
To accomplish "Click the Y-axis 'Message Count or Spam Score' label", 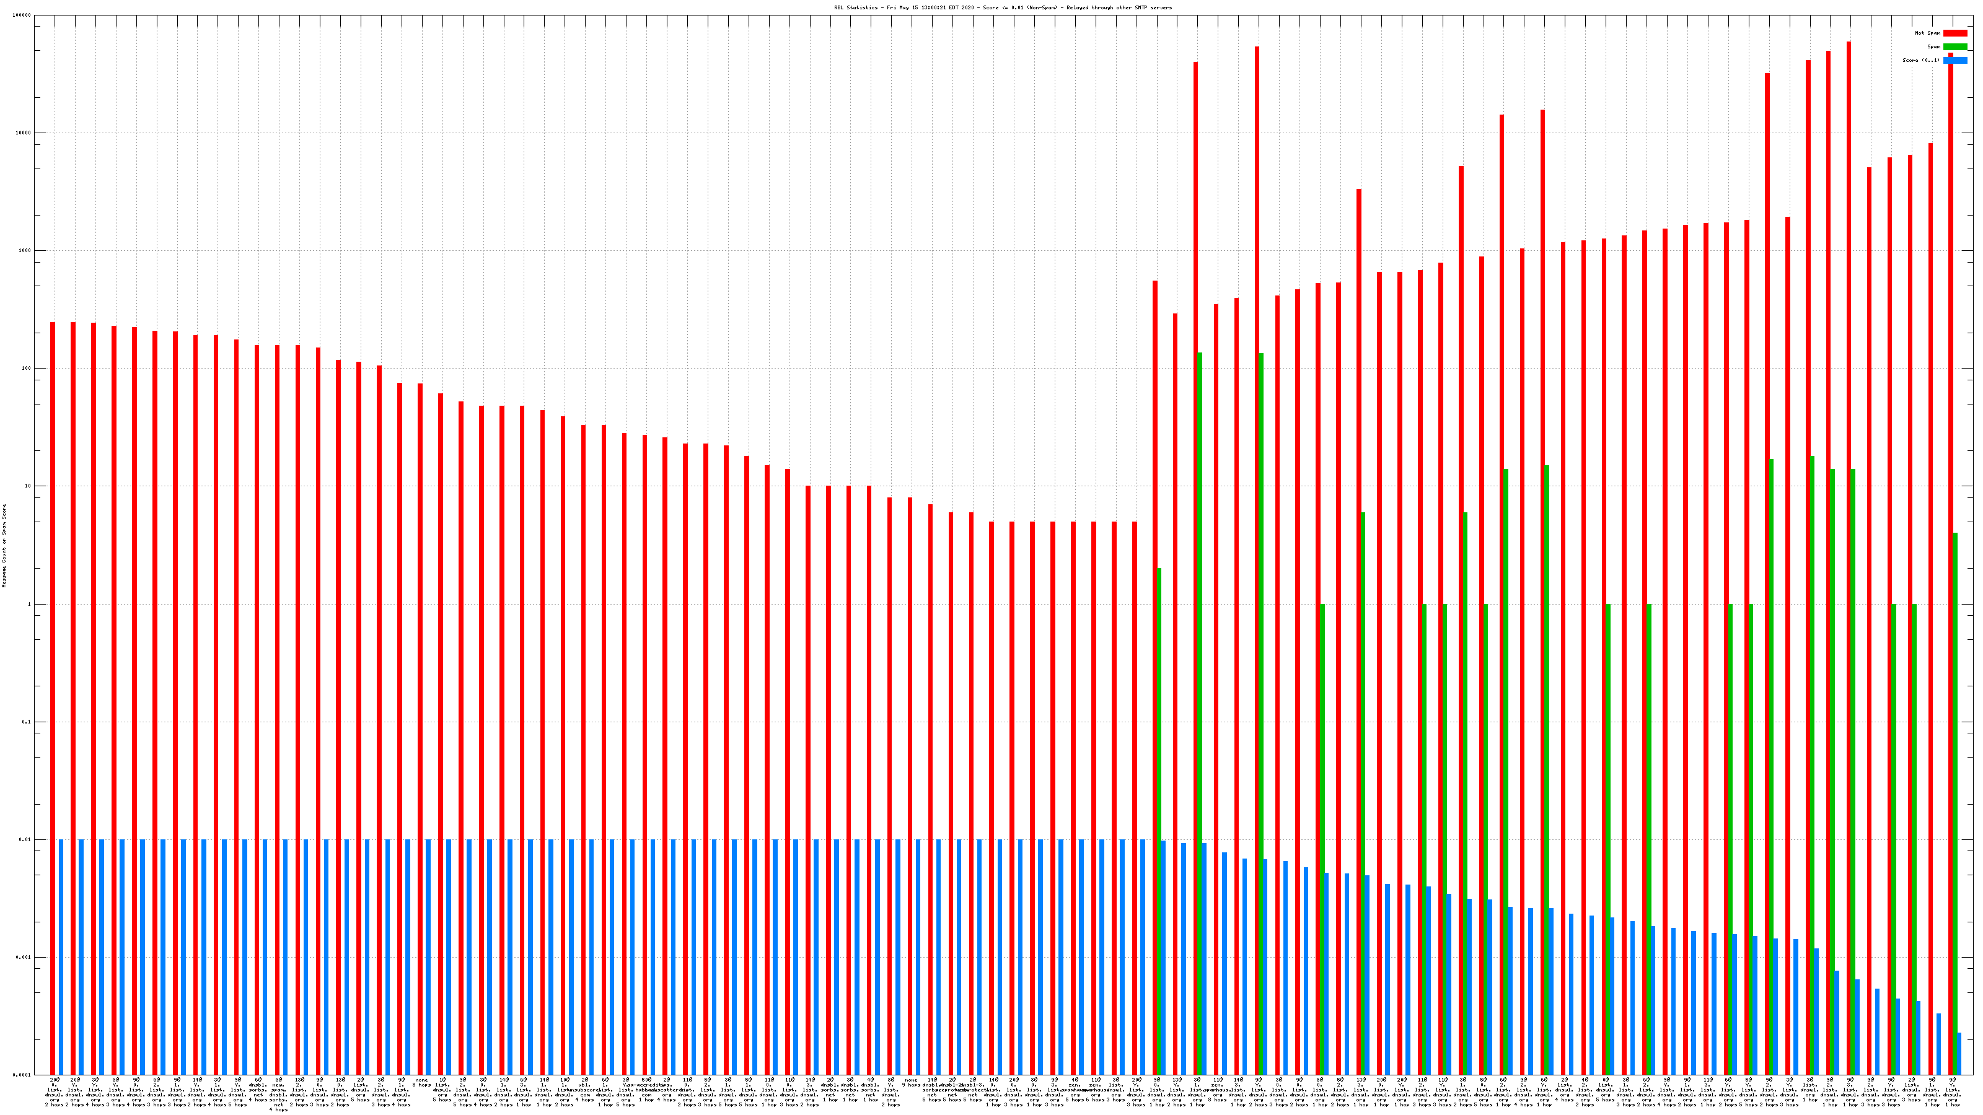I will click(4, 546).
